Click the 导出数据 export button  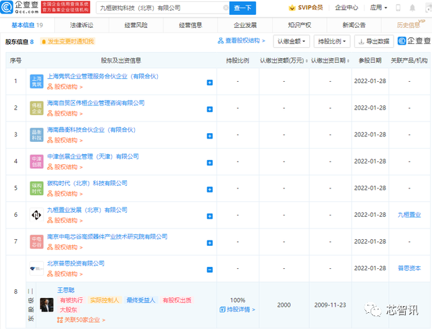(374, 41)
